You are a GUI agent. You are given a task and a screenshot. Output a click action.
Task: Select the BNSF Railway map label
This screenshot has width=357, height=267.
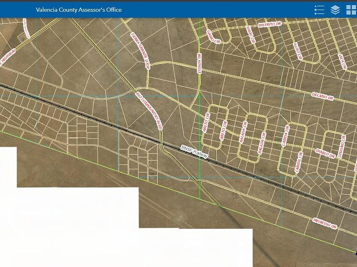pyautogui.click(x=194, y=151)
